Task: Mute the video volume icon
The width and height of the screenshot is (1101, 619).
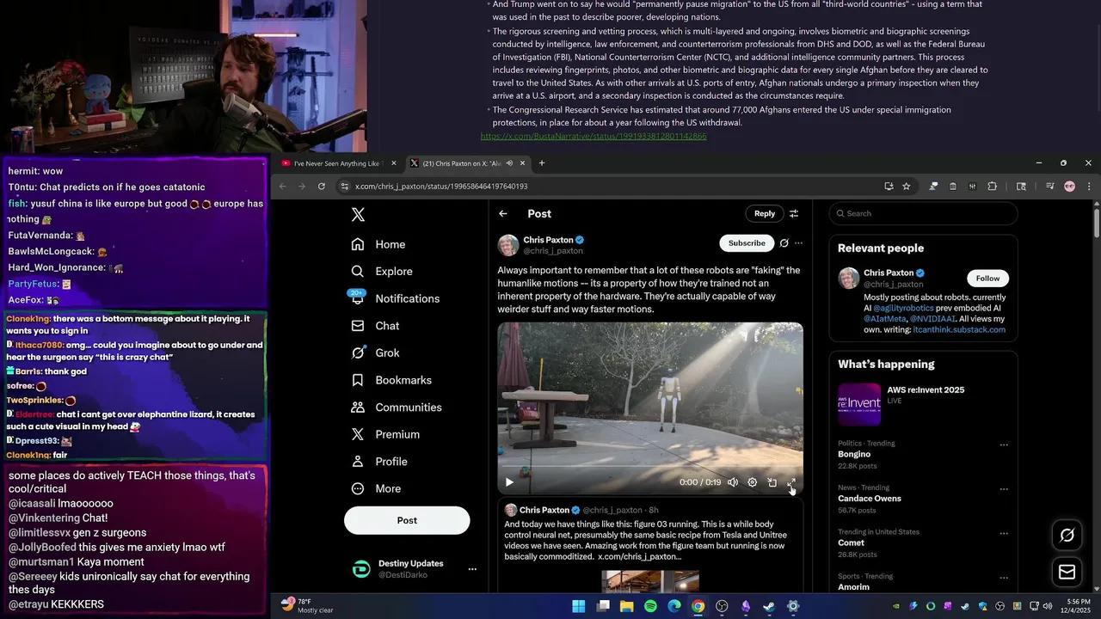Action: tap(733, 482)
